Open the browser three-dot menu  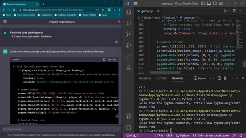pyautogui.click(x=120, y=10)
